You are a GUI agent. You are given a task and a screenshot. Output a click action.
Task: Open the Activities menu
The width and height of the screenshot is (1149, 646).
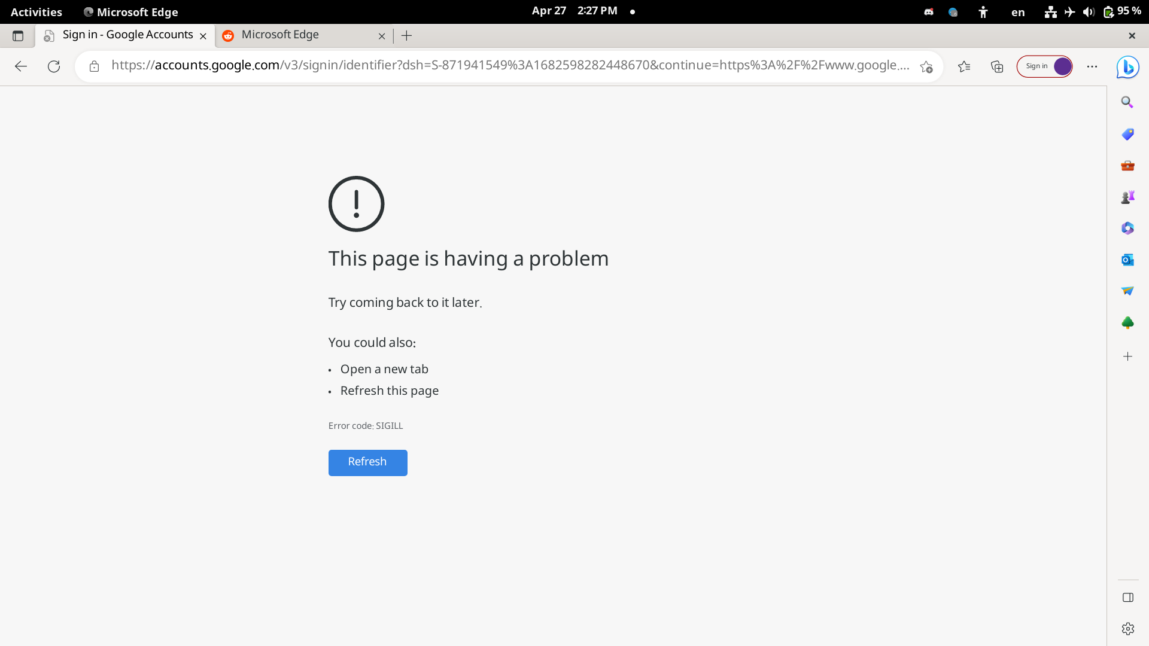point(36,12)
